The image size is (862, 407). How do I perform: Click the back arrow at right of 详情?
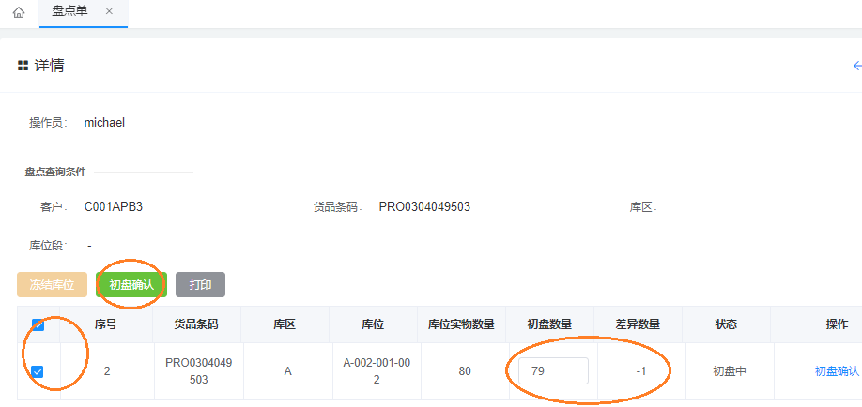pyautogui.click(x=856, y=66)
